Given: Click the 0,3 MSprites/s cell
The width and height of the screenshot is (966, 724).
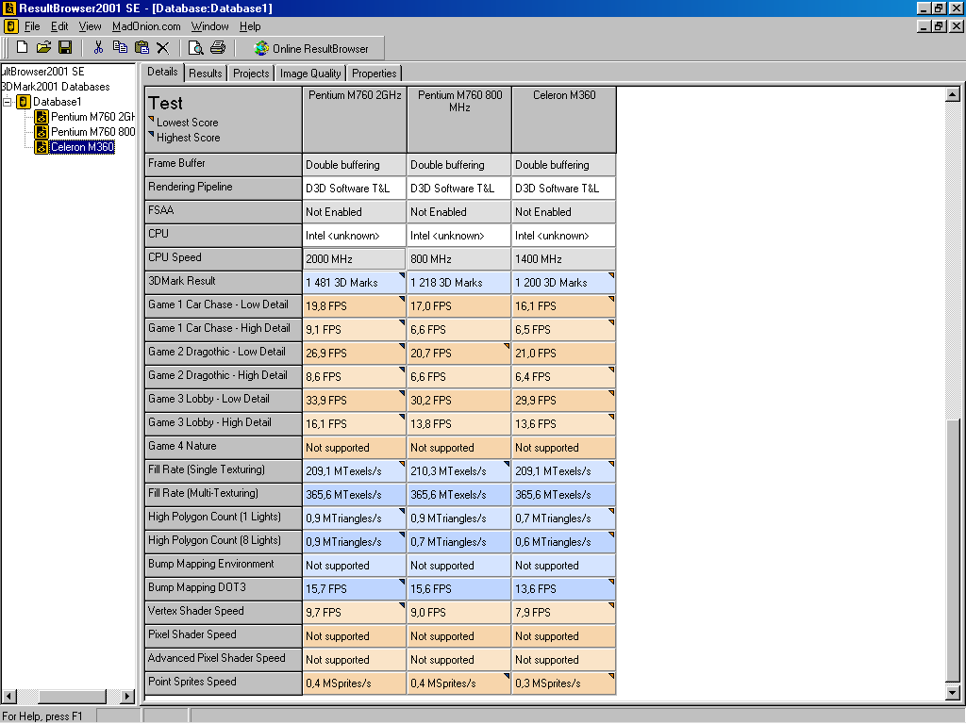Looking at the screenshot, I should [x=564, y=683].
